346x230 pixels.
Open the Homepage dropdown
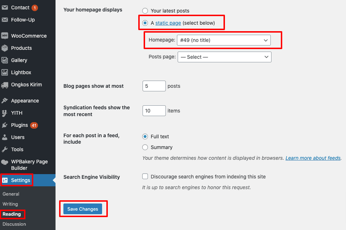(224, 40)
